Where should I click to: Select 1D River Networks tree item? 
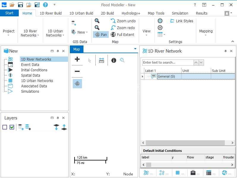point(44,59)
